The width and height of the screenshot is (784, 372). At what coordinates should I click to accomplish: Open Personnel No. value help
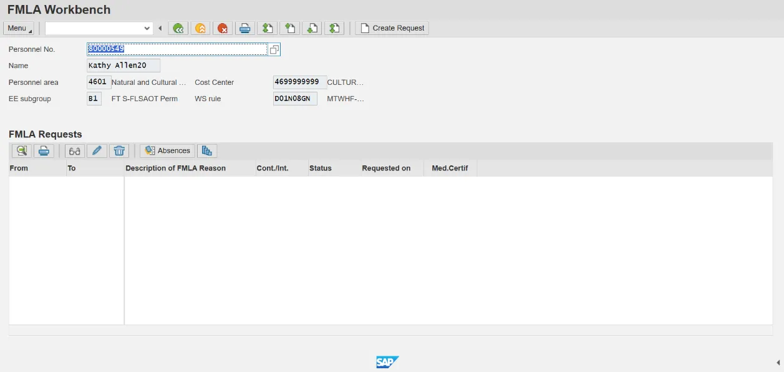tap(274, 49)
